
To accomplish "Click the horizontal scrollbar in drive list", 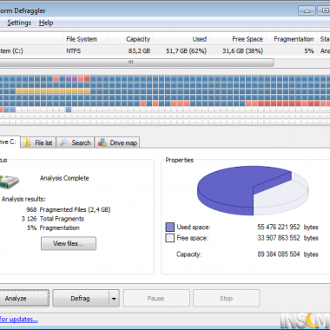I will coord(136,63).
